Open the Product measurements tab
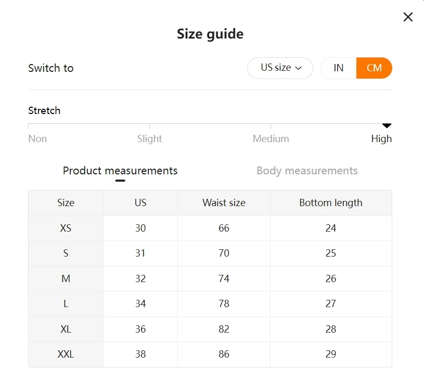424x381 pixels. click(120, 171)
